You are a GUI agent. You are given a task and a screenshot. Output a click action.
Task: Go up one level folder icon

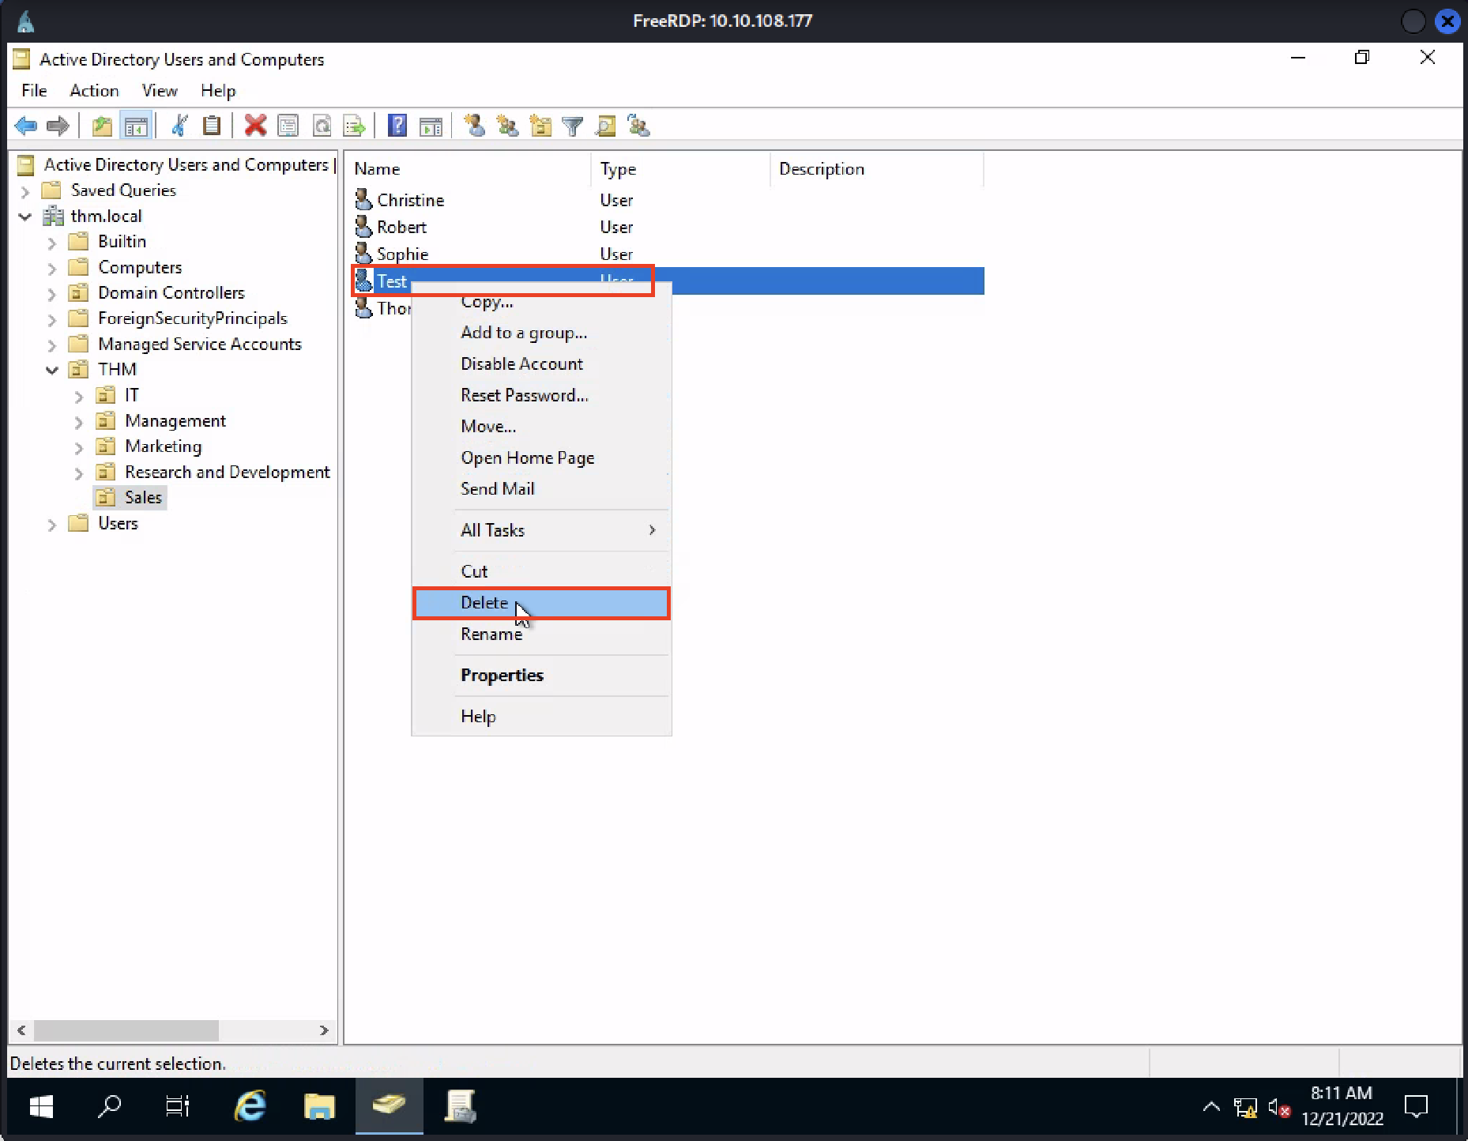click(102, 126)
